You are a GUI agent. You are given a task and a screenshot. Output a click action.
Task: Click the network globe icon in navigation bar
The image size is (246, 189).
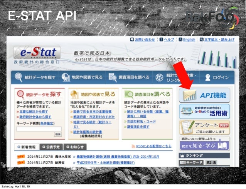[159, 77]
